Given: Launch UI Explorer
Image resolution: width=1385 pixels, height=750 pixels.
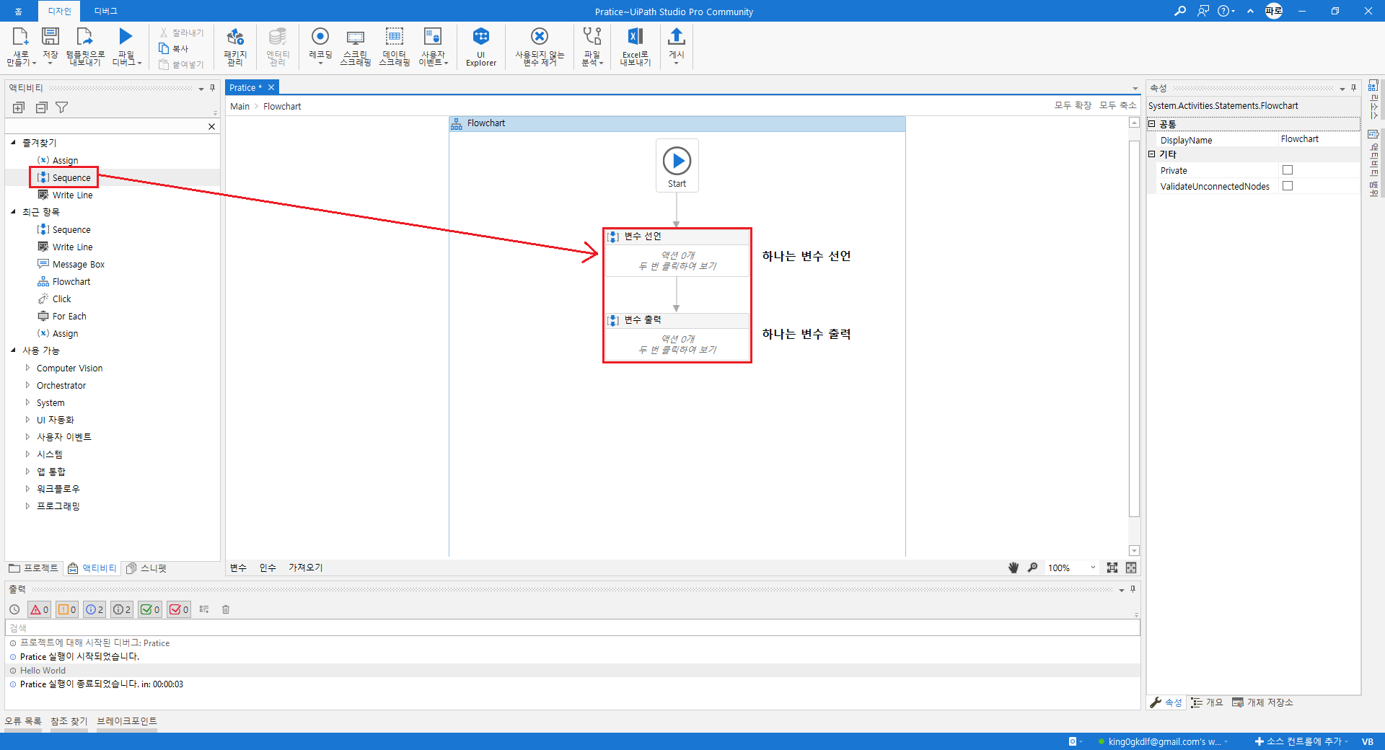Looking at the screenshot, I should [x=481, y=37].
